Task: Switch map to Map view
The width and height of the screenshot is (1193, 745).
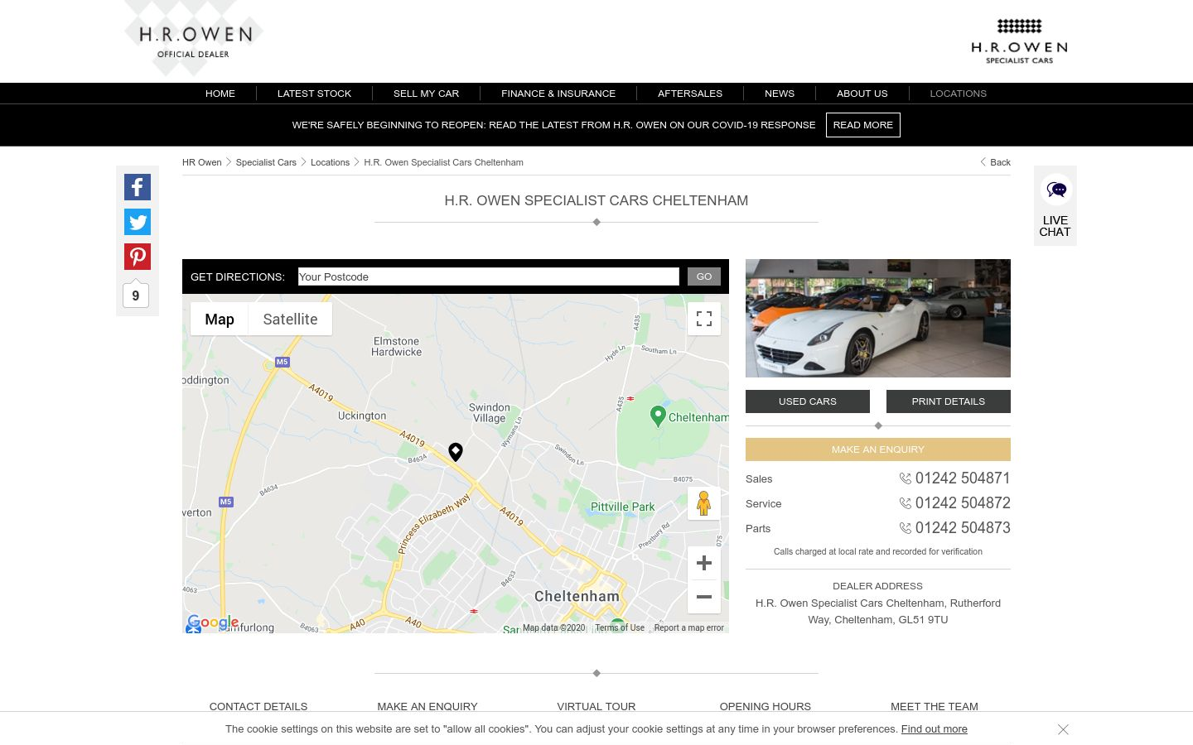Action: click(220, 319)
